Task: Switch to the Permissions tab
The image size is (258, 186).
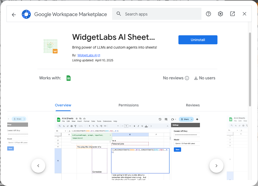Action: 129,105
